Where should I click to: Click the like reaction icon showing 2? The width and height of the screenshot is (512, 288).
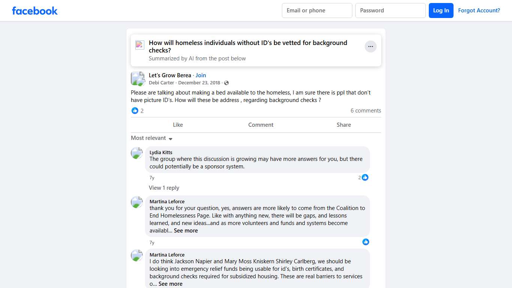pyautogui.click(x=135, y=111)
